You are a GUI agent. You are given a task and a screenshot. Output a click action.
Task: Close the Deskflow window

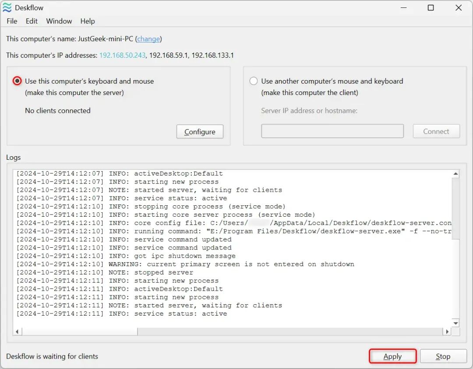coord(459,7)
